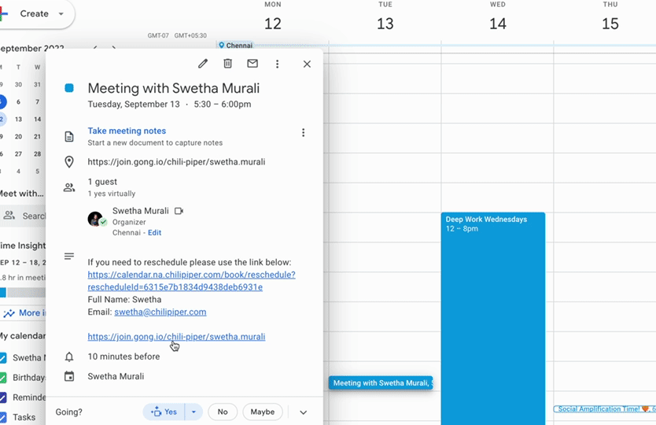
Task: Click the guests people icon
Action: point(69,187)
